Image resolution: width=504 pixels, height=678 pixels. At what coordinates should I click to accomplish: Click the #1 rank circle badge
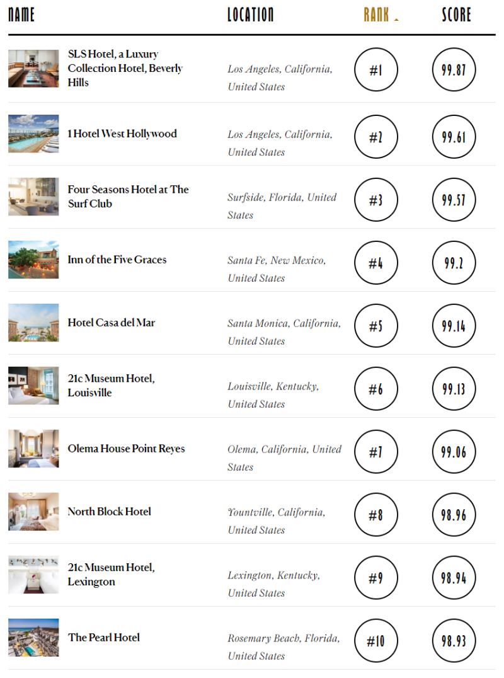point(376,70)
